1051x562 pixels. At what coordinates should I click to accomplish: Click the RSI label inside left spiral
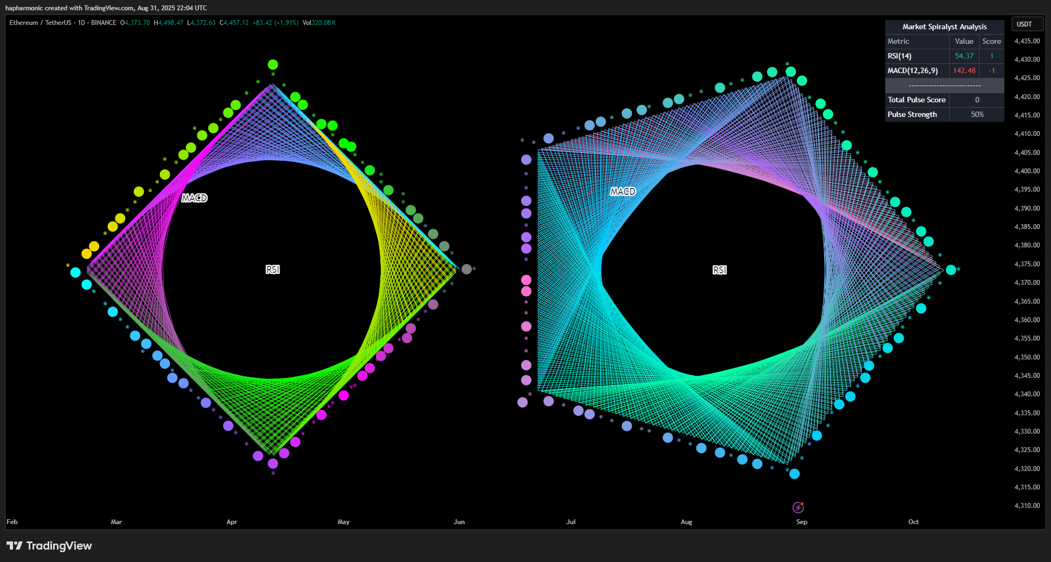click(x=273, y=270)
